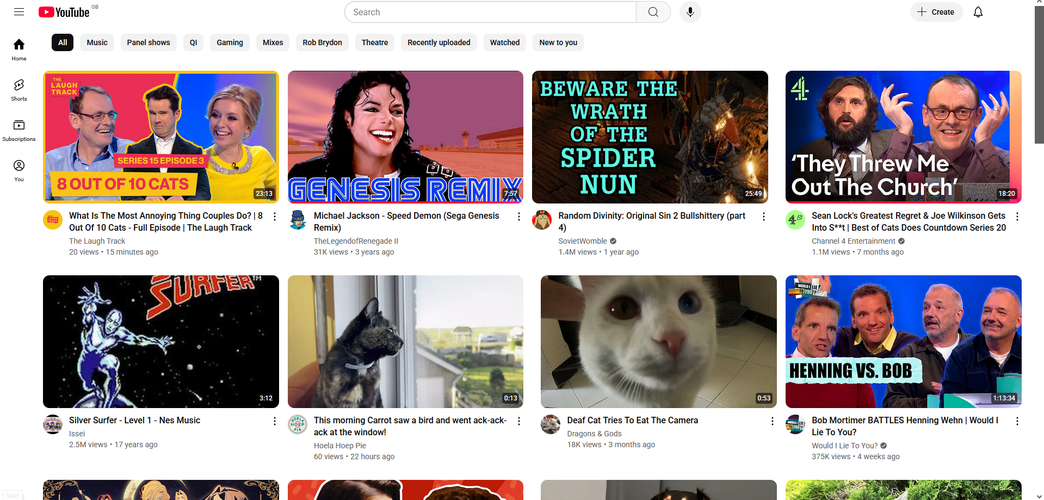Image resolution: width=1044 pixels, height=500 pixels.
Task: Click The Laugh Track channel avatar
Action: [x=53, y=220]
